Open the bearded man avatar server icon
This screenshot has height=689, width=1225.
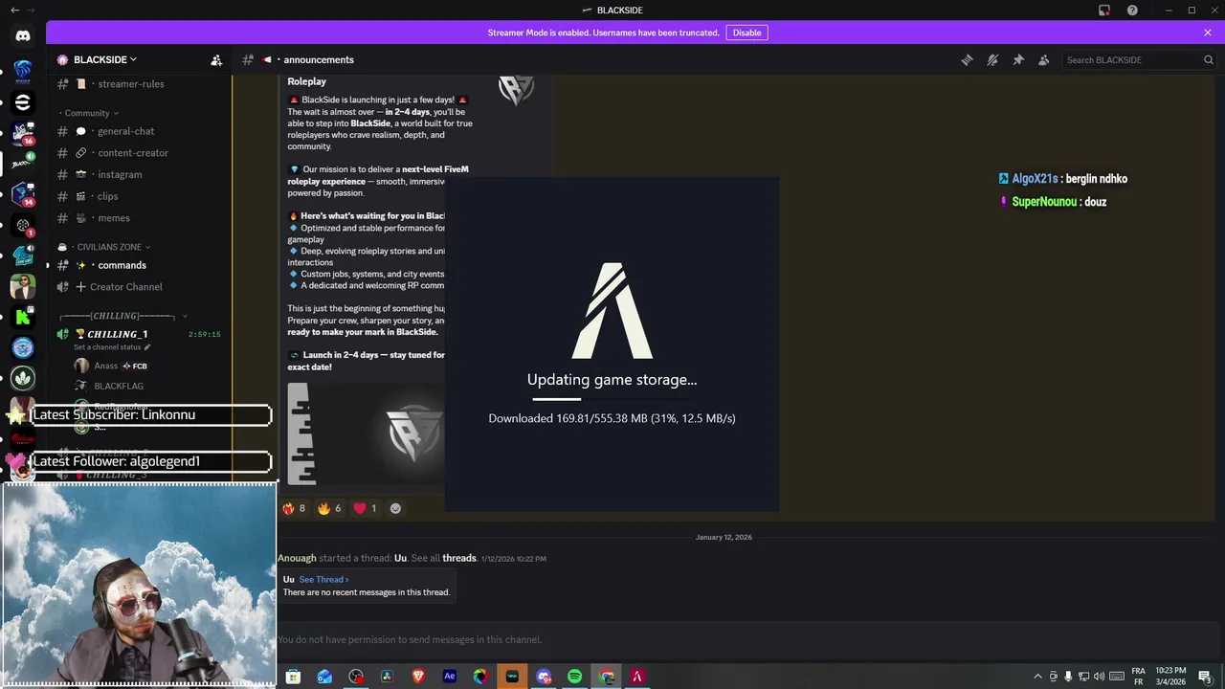[x=23, y=285]
